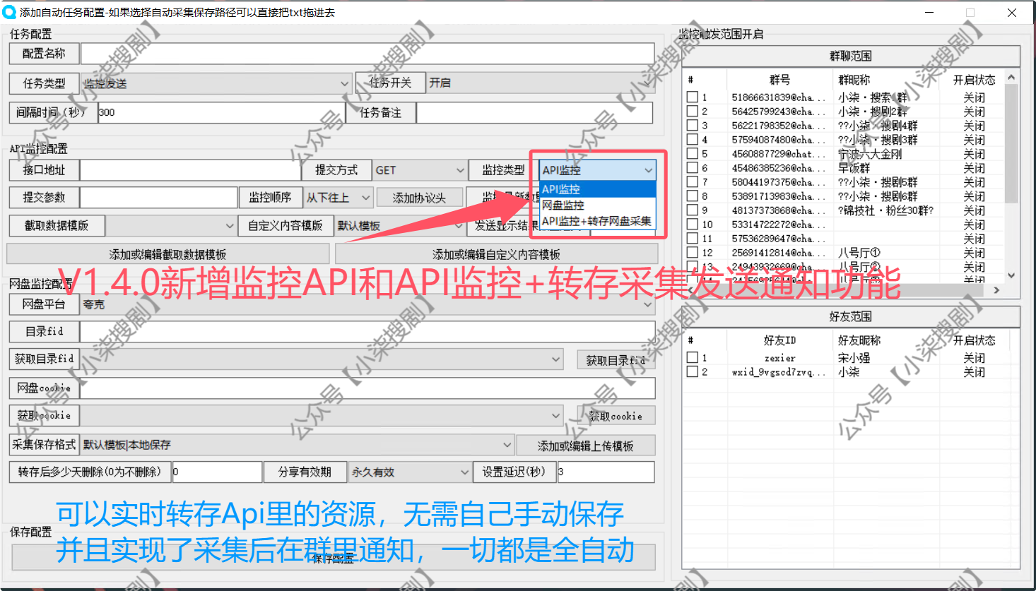Check the checkbox for group row 1
The image size is (1036, 591).
[693, 97]
